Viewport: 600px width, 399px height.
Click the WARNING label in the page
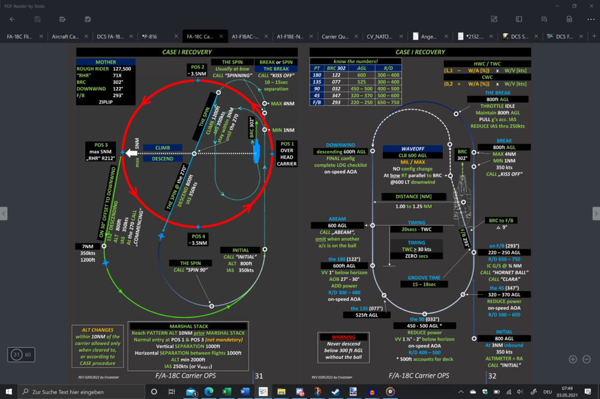(x=343, y=337)
